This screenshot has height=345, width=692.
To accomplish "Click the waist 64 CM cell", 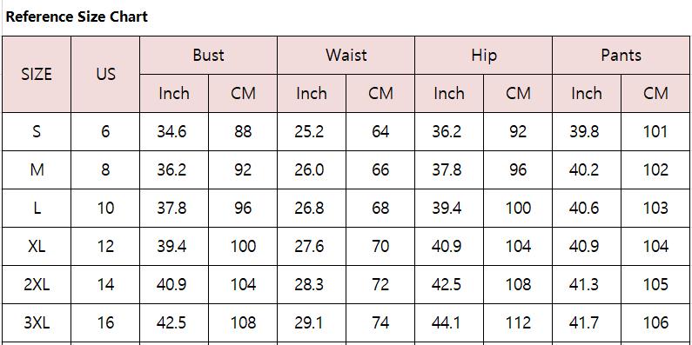I will coord(380,131).
